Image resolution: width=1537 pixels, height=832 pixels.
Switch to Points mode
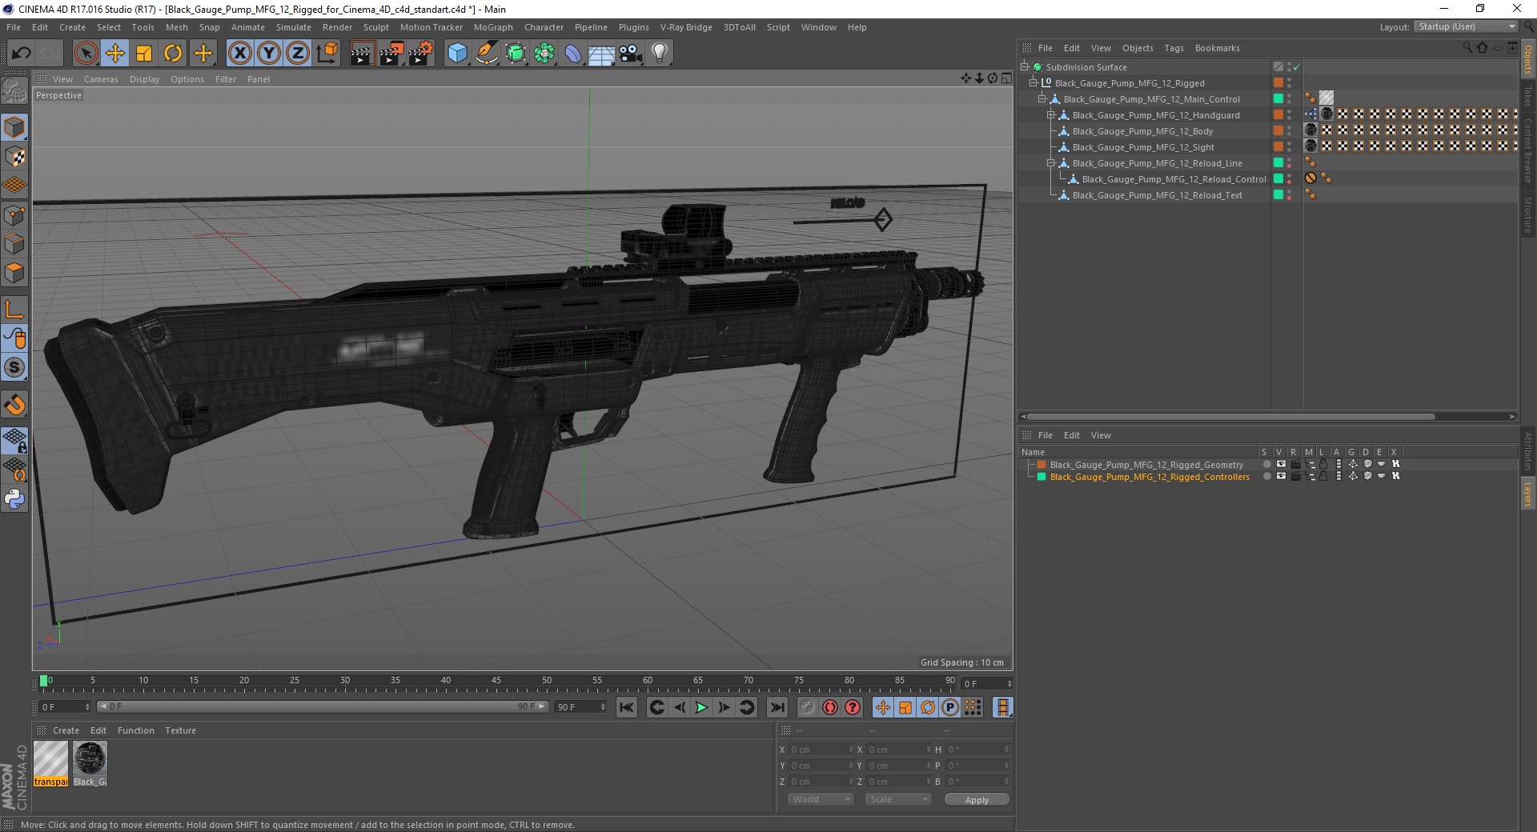(x=14, y=215)
